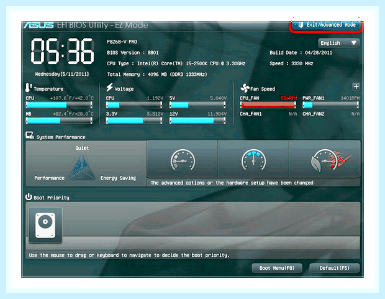Screen dimensions: 385x299
Task: Click the CPU voltage bar
Action: [x=134, y=105]
